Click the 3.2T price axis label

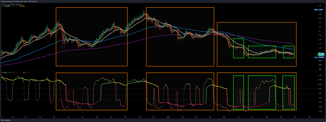[320, 5]
